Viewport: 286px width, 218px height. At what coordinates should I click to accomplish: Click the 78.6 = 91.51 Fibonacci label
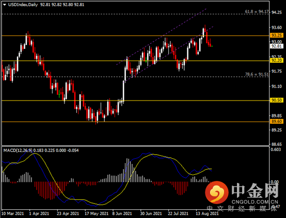257,74
